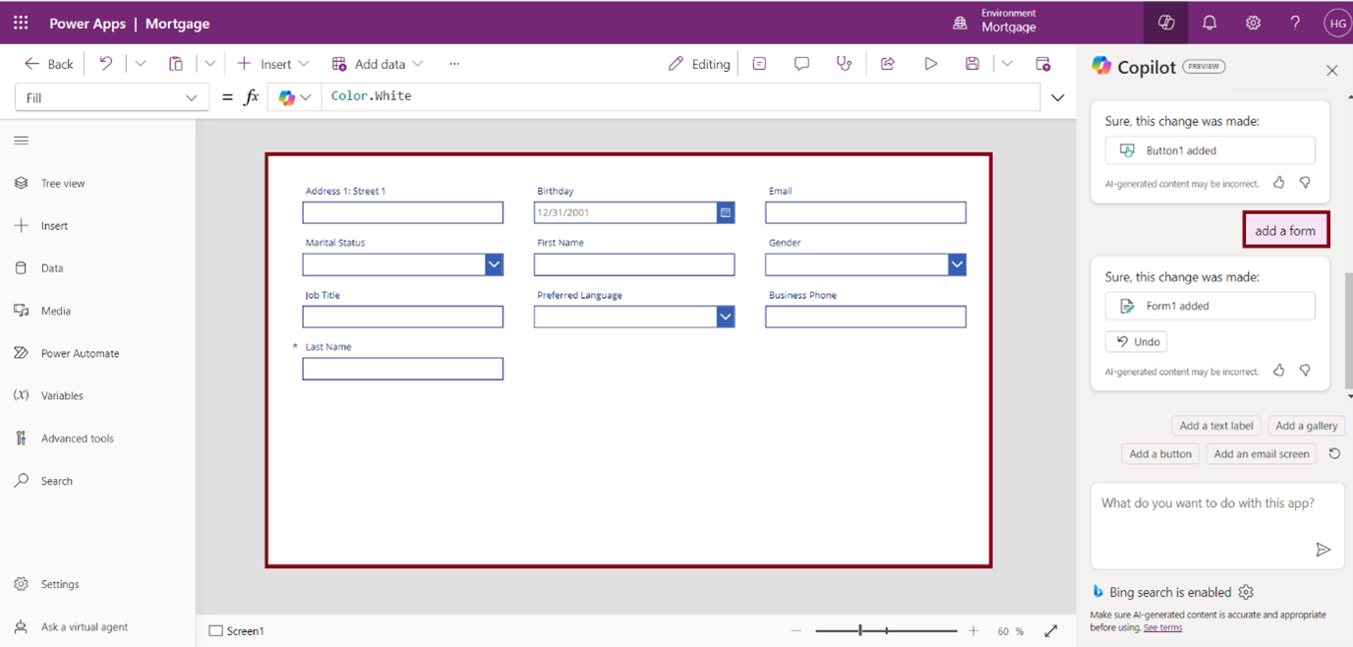
Task: Expand the Fill property dropdown
Action: point(191,97)
